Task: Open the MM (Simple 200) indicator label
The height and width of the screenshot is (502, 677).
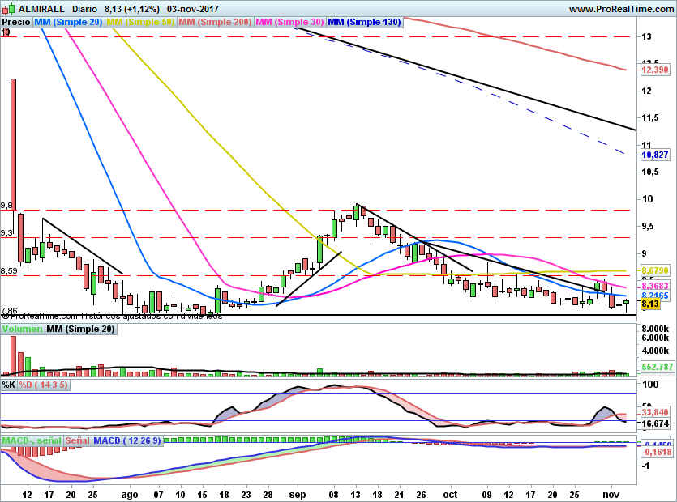Action: point(214,23)
